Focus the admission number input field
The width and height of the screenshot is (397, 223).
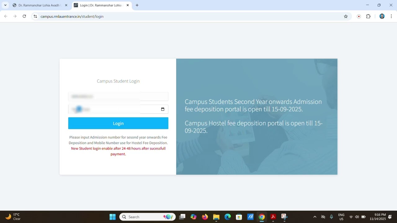click(118, 97)
